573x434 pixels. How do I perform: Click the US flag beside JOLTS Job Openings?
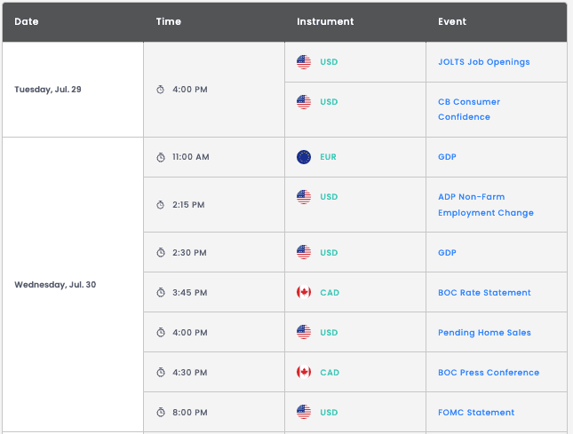(x=304, y=62)
